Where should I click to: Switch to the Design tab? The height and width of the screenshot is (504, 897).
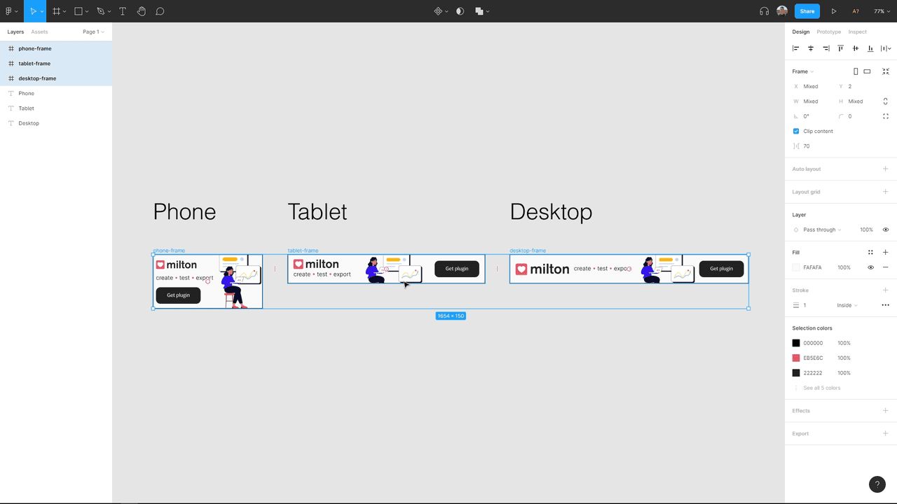(x=801, y=31)
